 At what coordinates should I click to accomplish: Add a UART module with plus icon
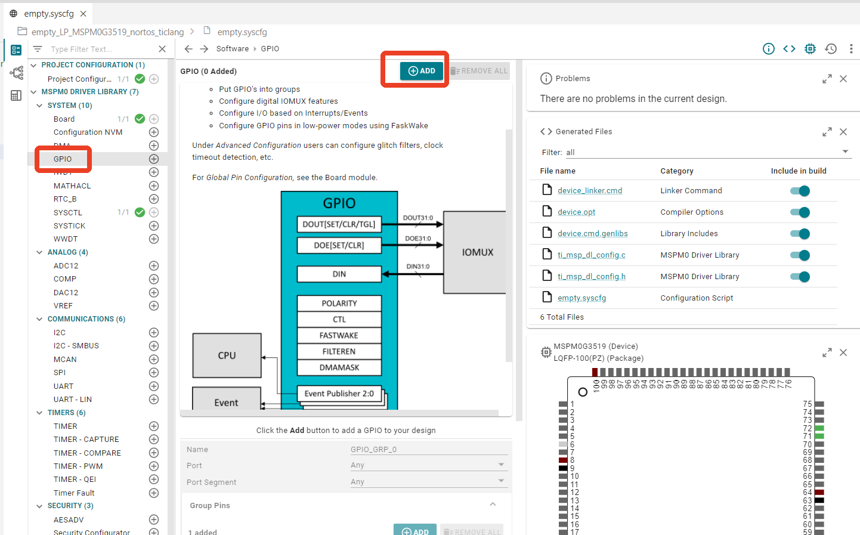[x=154, y=386]
